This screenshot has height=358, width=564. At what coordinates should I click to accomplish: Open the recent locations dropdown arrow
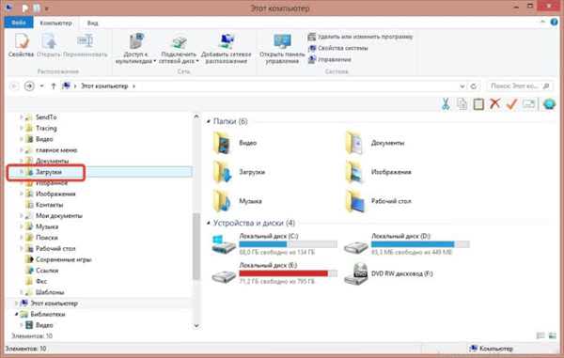tap(41, 86)
